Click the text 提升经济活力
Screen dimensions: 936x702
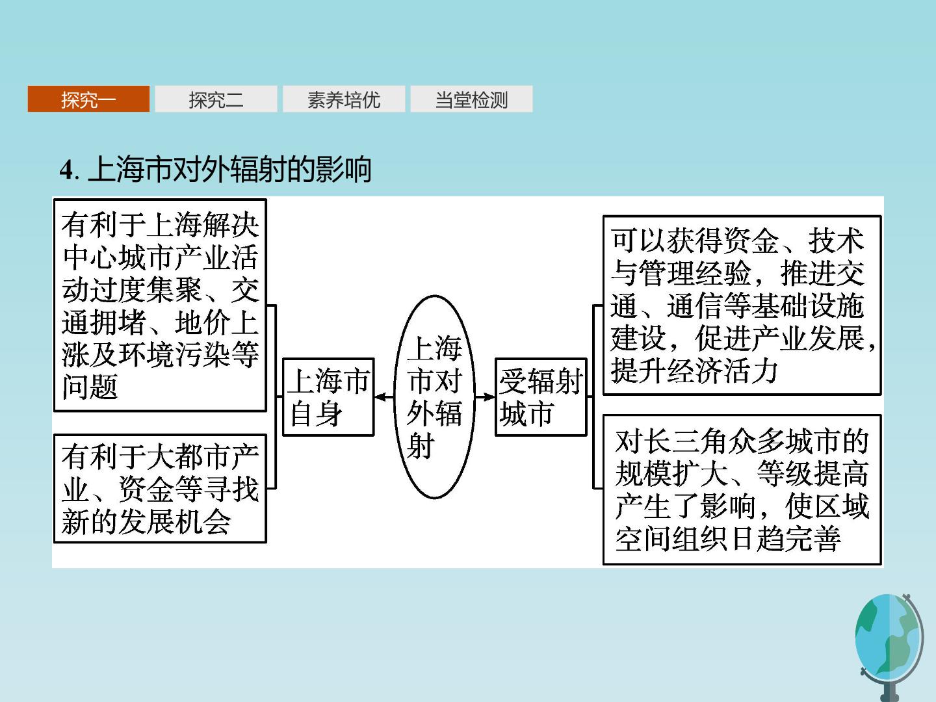(694, 370)
